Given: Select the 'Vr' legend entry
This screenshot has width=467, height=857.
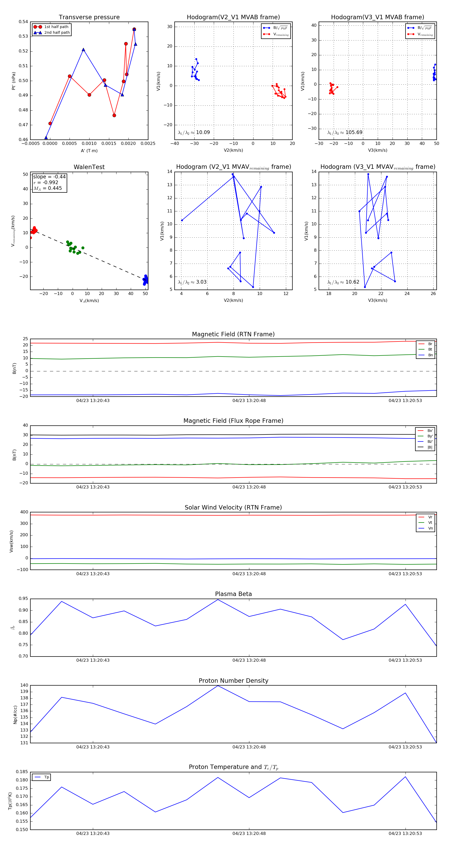Looking at the screenshot, I should tap(425, 517).
